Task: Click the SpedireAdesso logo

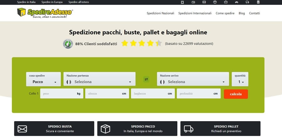Action: (x=45, y=13)
